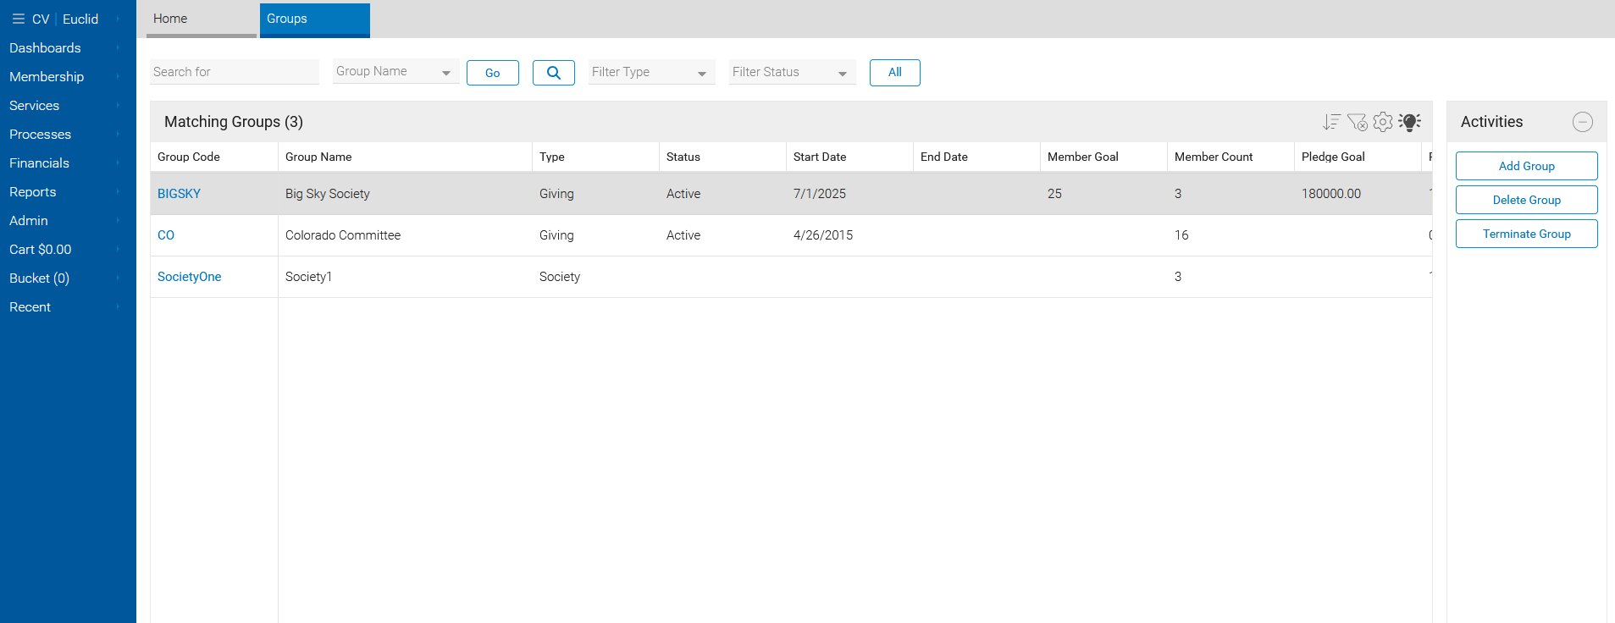
Task: Click the Colorado Committee name cell
Action: click(x=405, y=235)
